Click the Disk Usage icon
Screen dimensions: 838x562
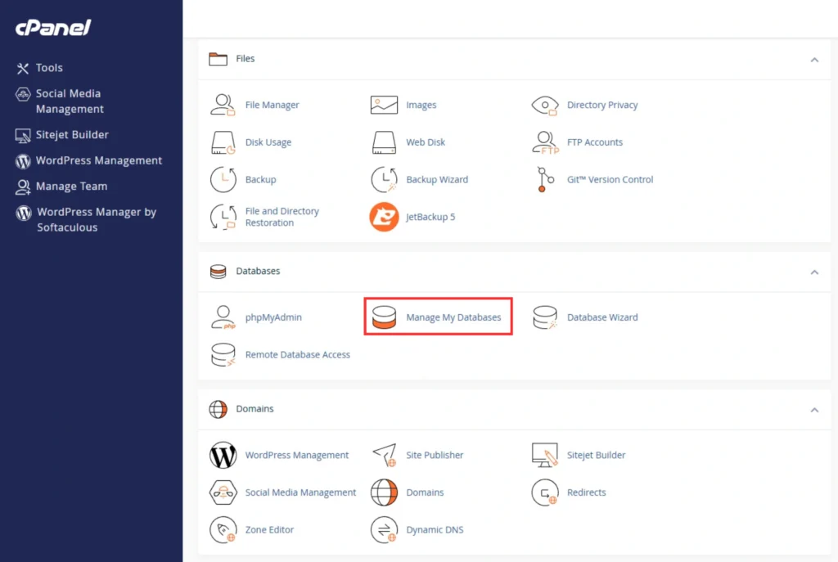(223, 142)
